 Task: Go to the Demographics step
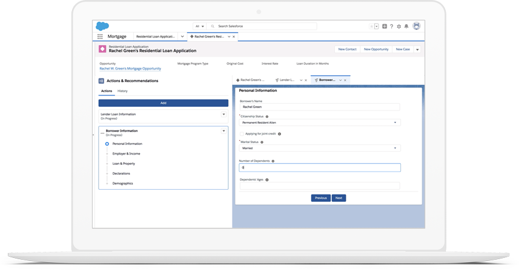coord(122,184)
